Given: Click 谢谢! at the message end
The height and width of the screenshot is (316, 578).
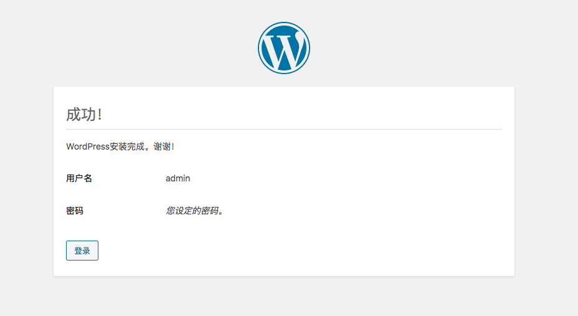Looking at the screenshot, I should pos(164,146).
